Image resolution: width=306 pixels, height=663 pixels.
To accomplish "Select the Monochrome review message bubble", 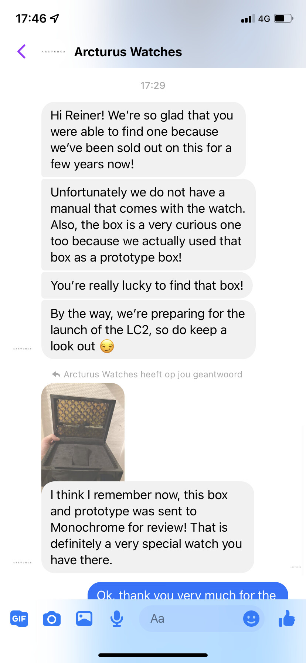I will (148, 527).
